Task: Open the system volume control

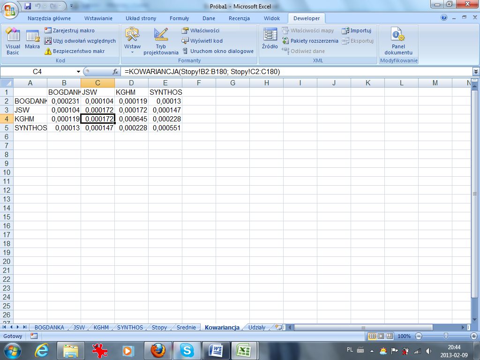Action: (428, 351)
